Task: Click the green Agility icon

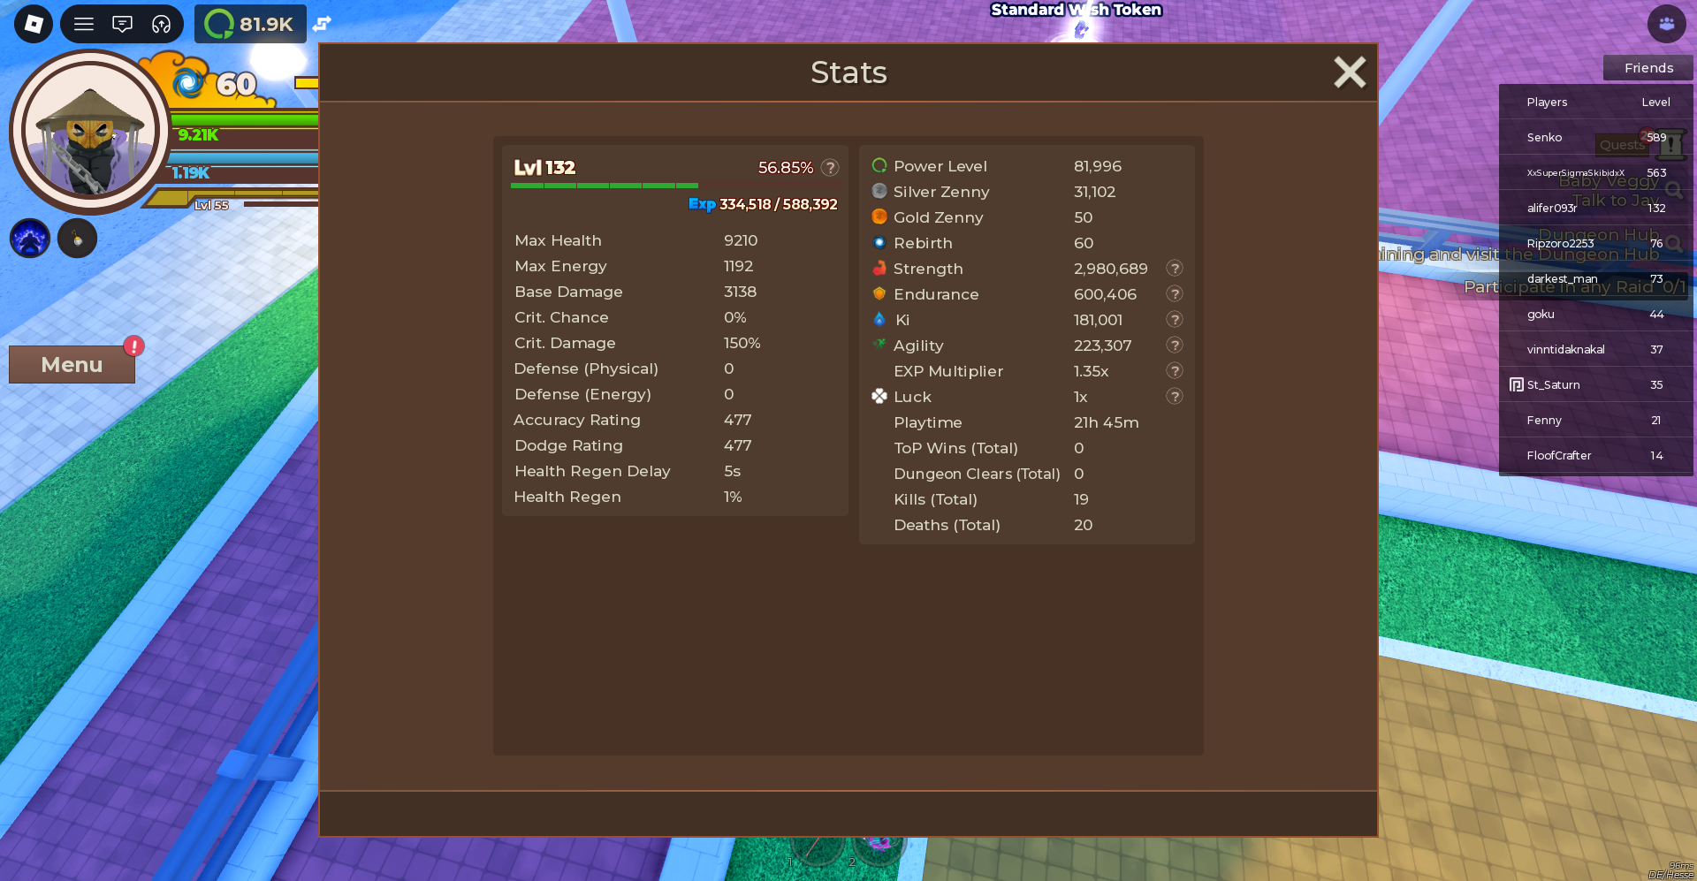Action: point(879,345)
